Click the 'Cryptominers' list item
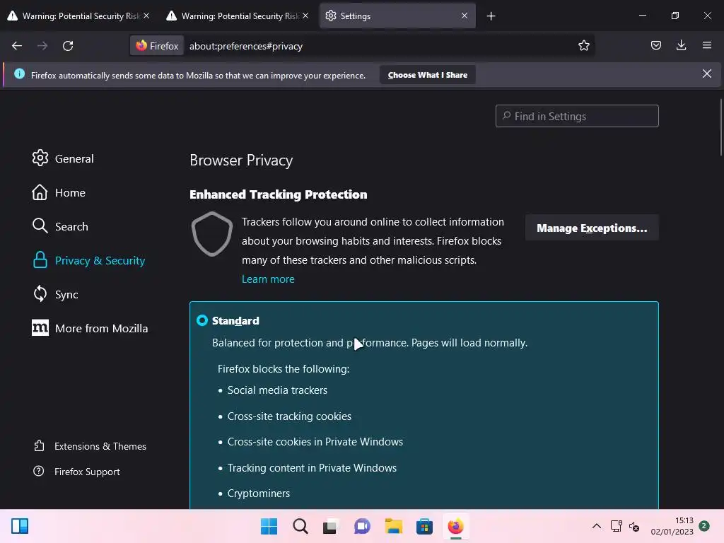724x543 pixels. tap(259, 493)
